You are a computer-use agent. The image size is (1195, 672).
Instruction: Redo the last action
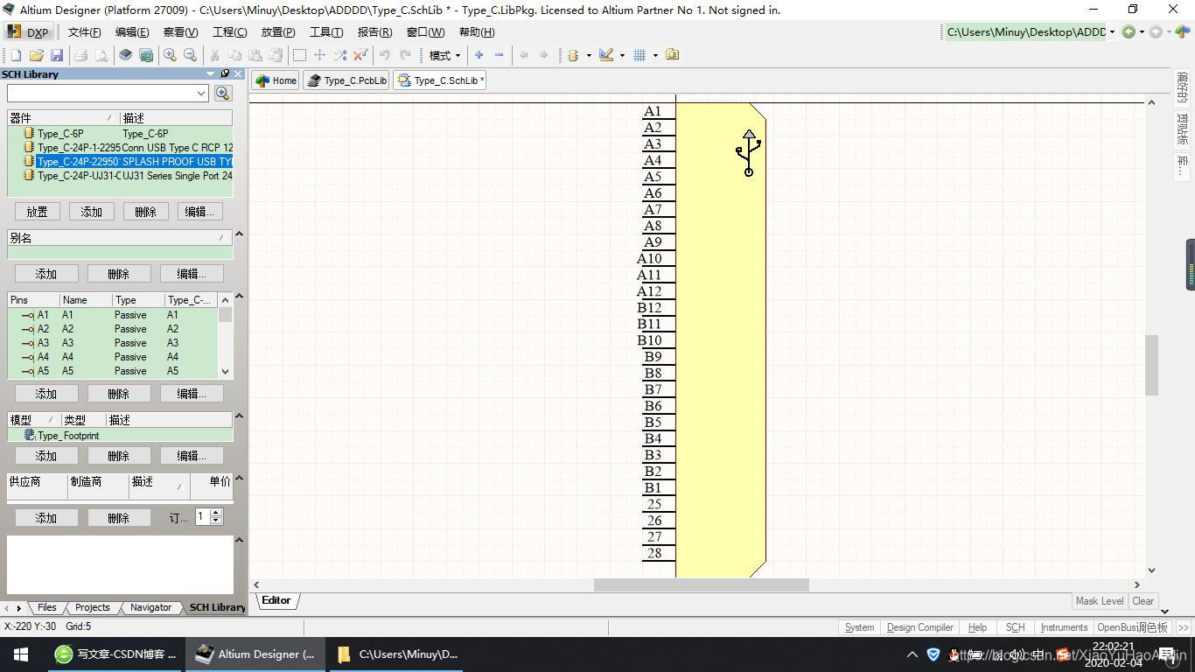(x=405, y=55)
